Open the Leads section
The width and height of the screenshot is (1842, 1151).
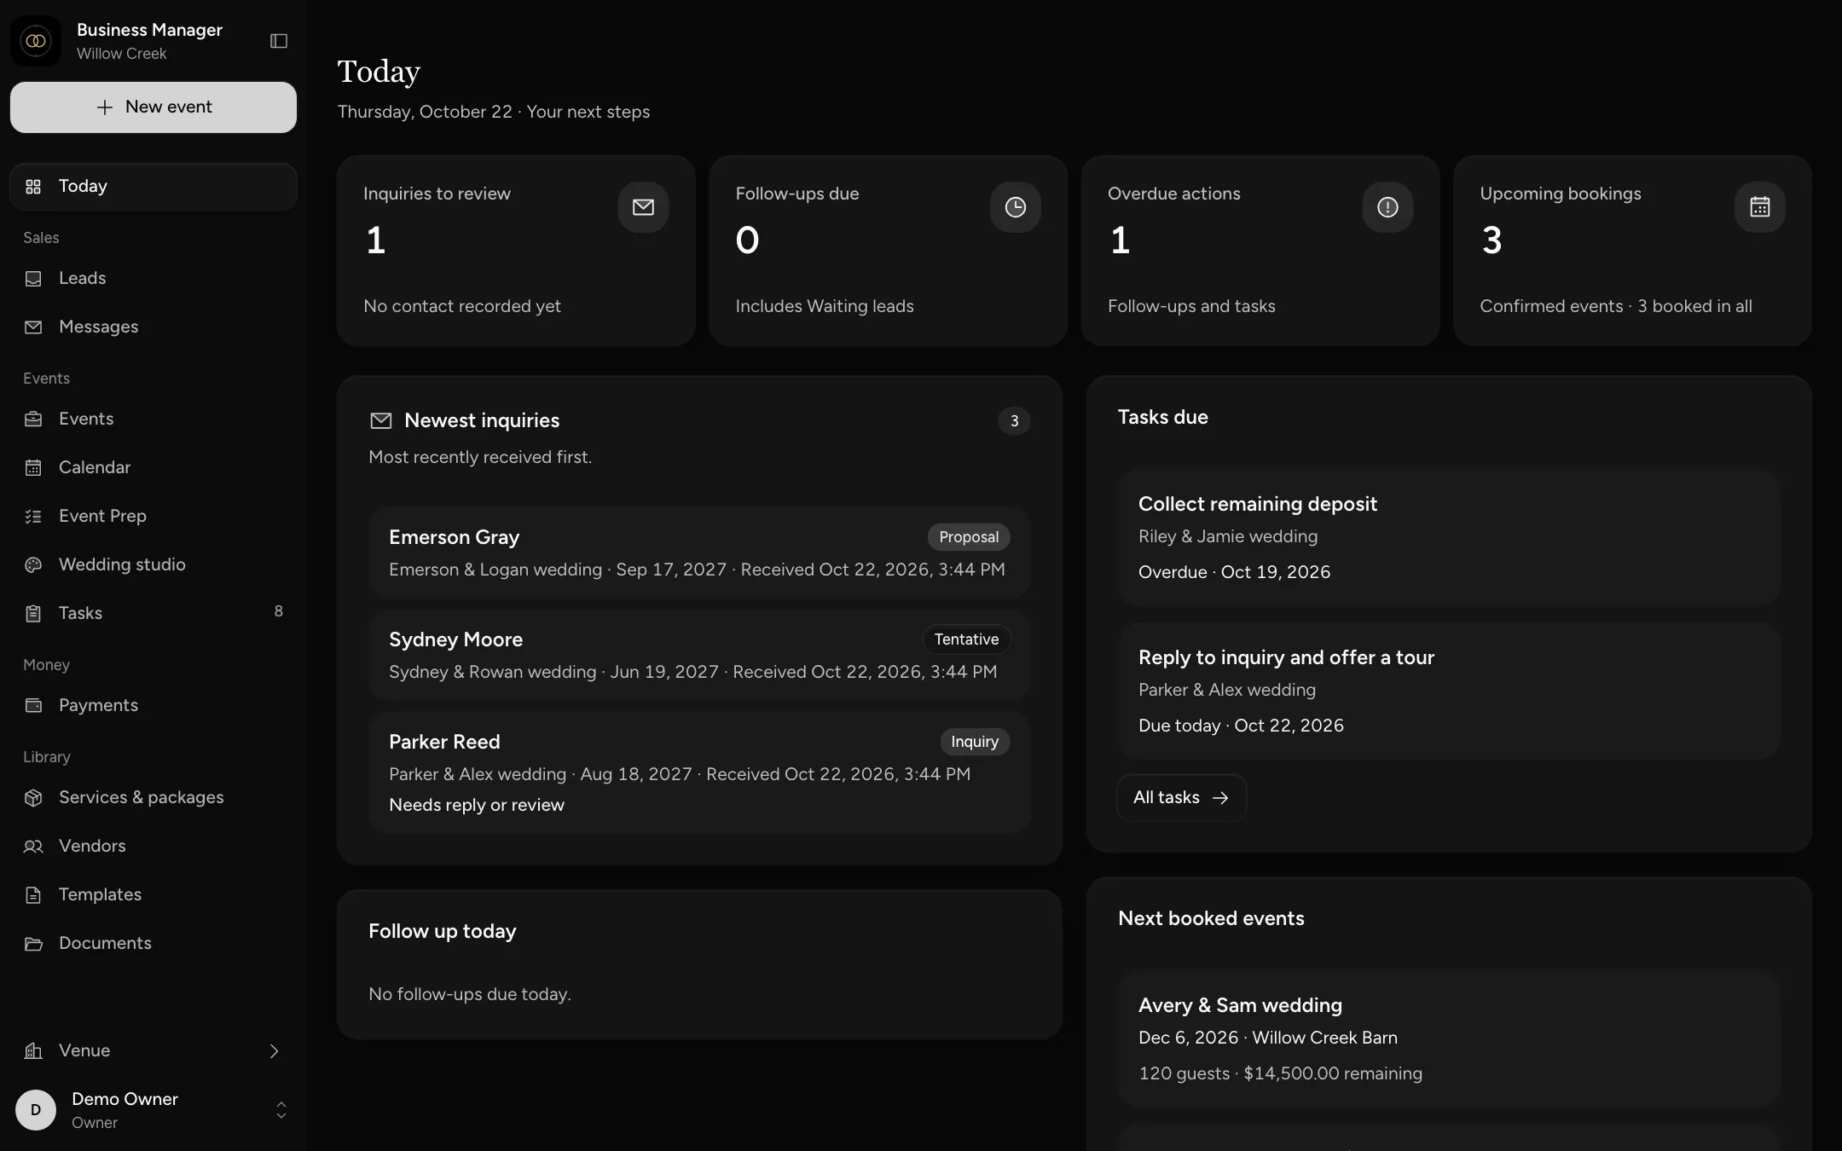tap(153, 278)
